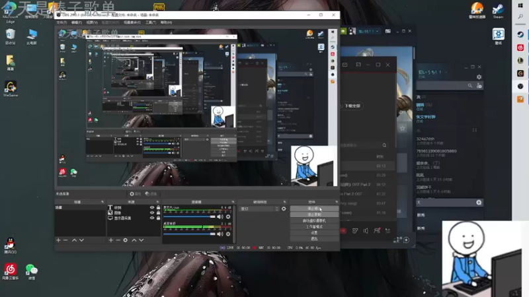Screen dimensions: 529x297
Task: Open desktop audio channel settings gear
Action: click(228, 234)
